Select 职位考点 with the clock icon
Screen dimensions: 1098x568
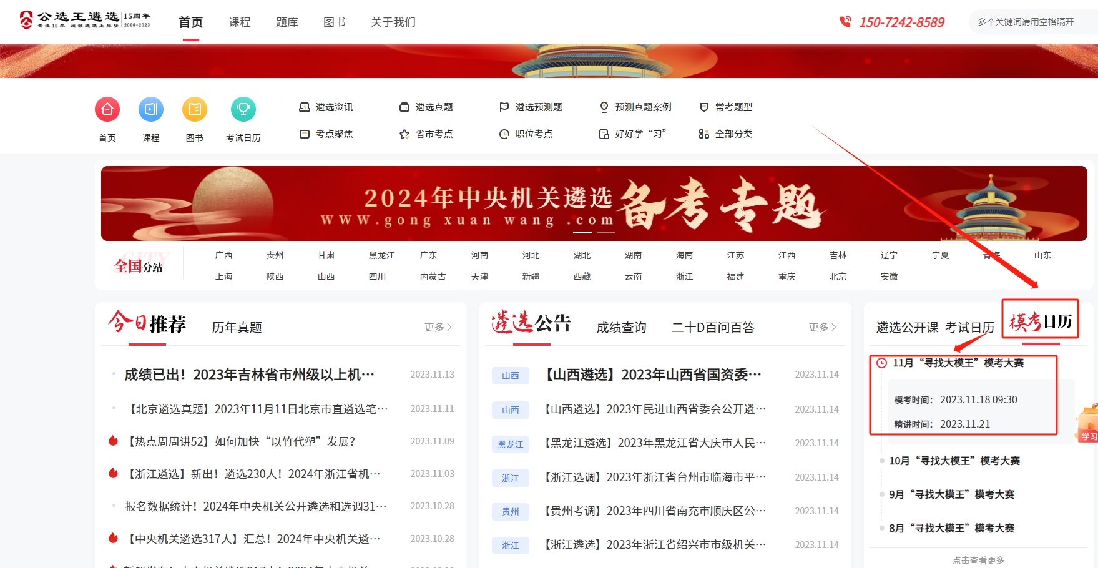point(526,134)
